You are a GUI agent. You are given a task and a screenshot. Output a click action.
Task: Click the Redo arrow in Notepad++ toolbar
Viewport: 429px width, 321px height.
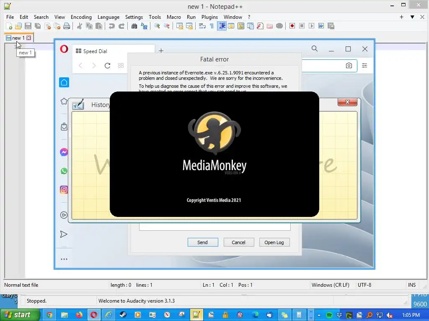(121, 26)
